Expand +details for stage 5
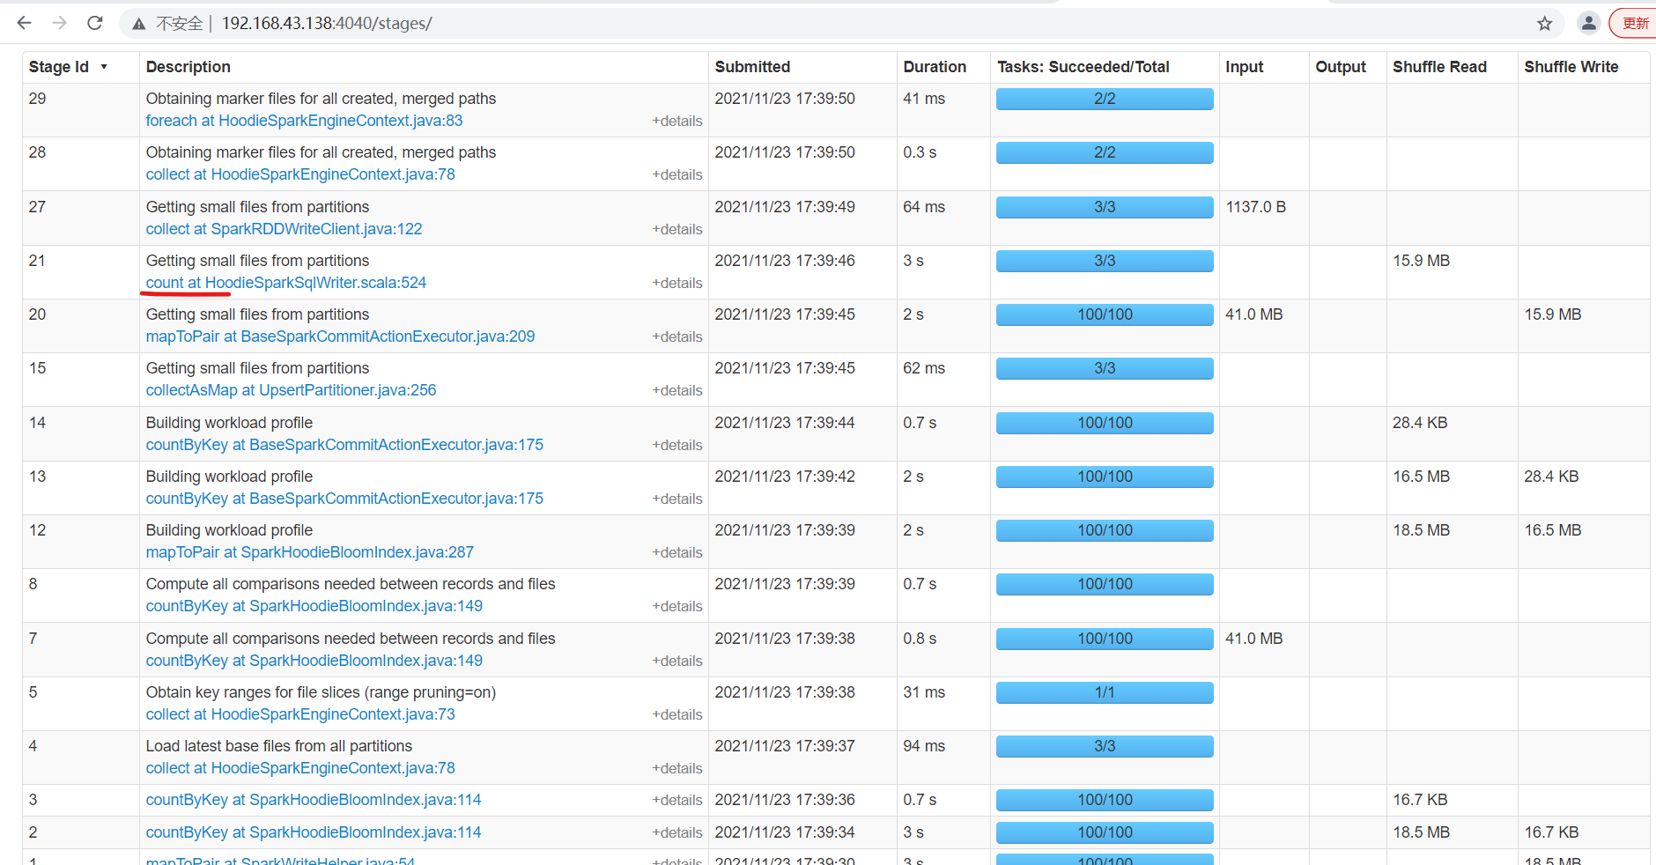 (x=676, y=715)
